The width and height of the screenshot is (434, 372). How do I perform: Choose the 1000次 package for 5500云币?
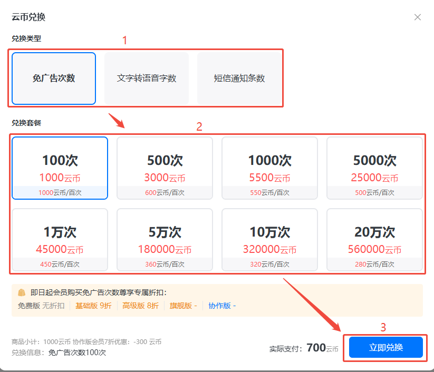[x=269, y=168]
